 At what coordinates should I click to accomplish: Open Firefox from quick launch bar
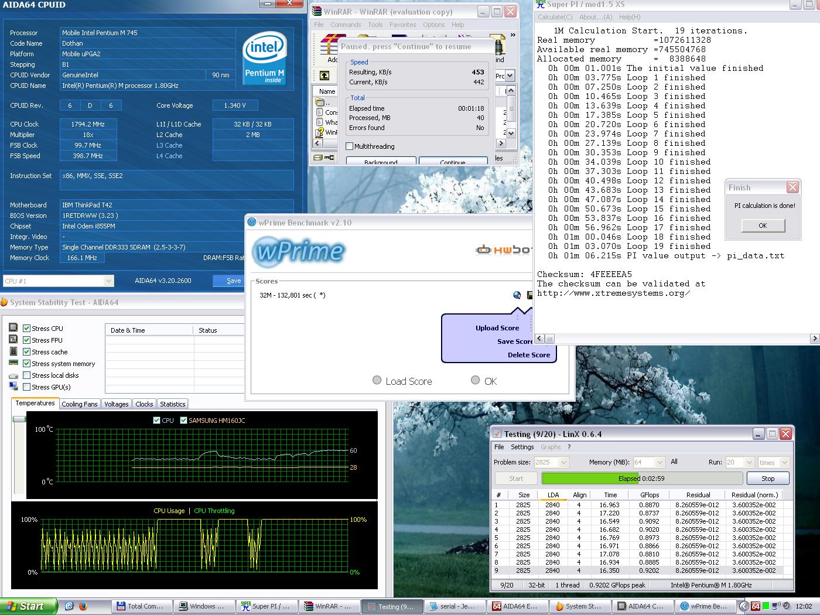(83, 606)
